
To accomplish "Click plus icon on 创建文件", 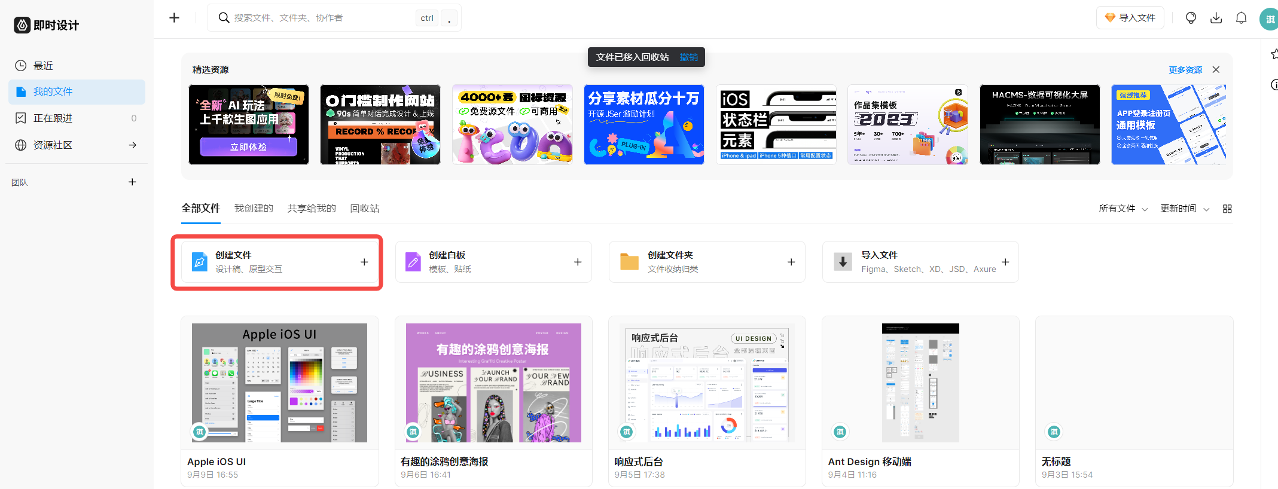I will tap(364, 262).
